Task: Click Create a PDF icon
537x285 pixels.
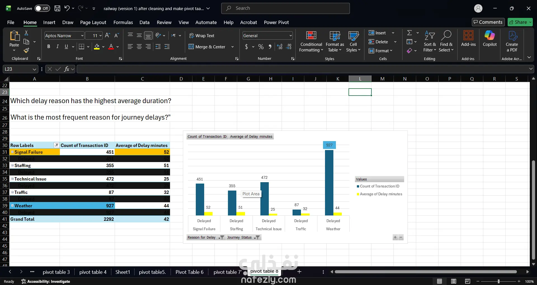Action: tap(512, 42)
